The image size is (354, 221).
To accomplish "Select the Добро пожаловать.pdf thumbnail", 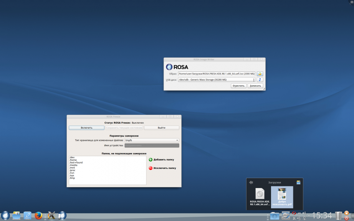I will coord(282,197).
